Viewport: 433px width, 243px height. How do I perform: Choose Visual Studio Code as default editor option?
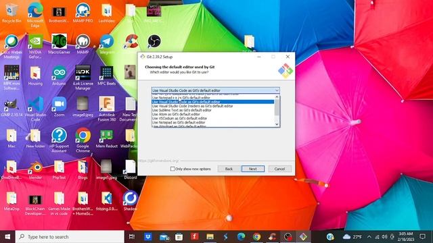pyautogui.click(x=212, y=102)
